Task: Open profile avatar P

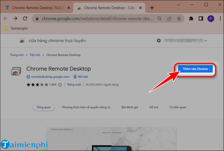Action: pos(211,19)
